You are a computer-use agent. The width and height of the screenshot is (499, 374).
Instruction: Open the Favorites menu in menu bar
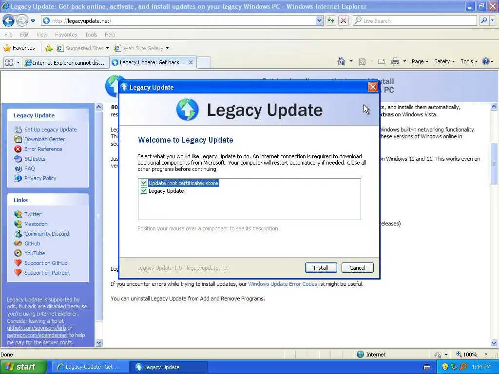click(x=66, y=35)
